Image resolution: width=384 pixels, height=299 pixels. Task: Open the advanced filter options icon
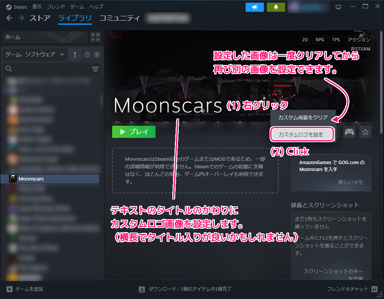pos(95,69)
